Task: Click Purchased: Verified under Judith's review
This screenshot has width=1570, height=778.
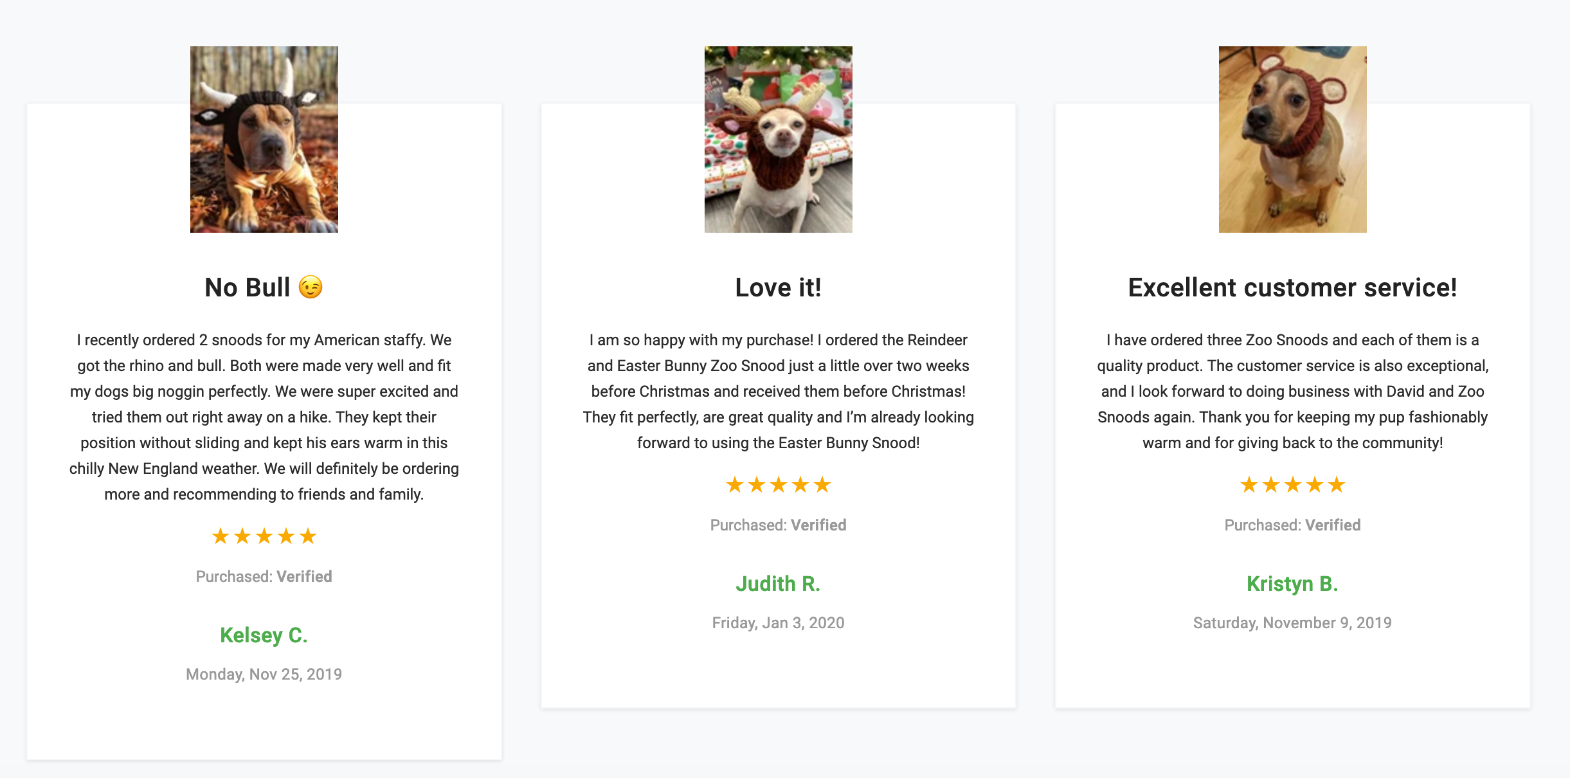Action: pyautogui.click(x=778, y=525)
